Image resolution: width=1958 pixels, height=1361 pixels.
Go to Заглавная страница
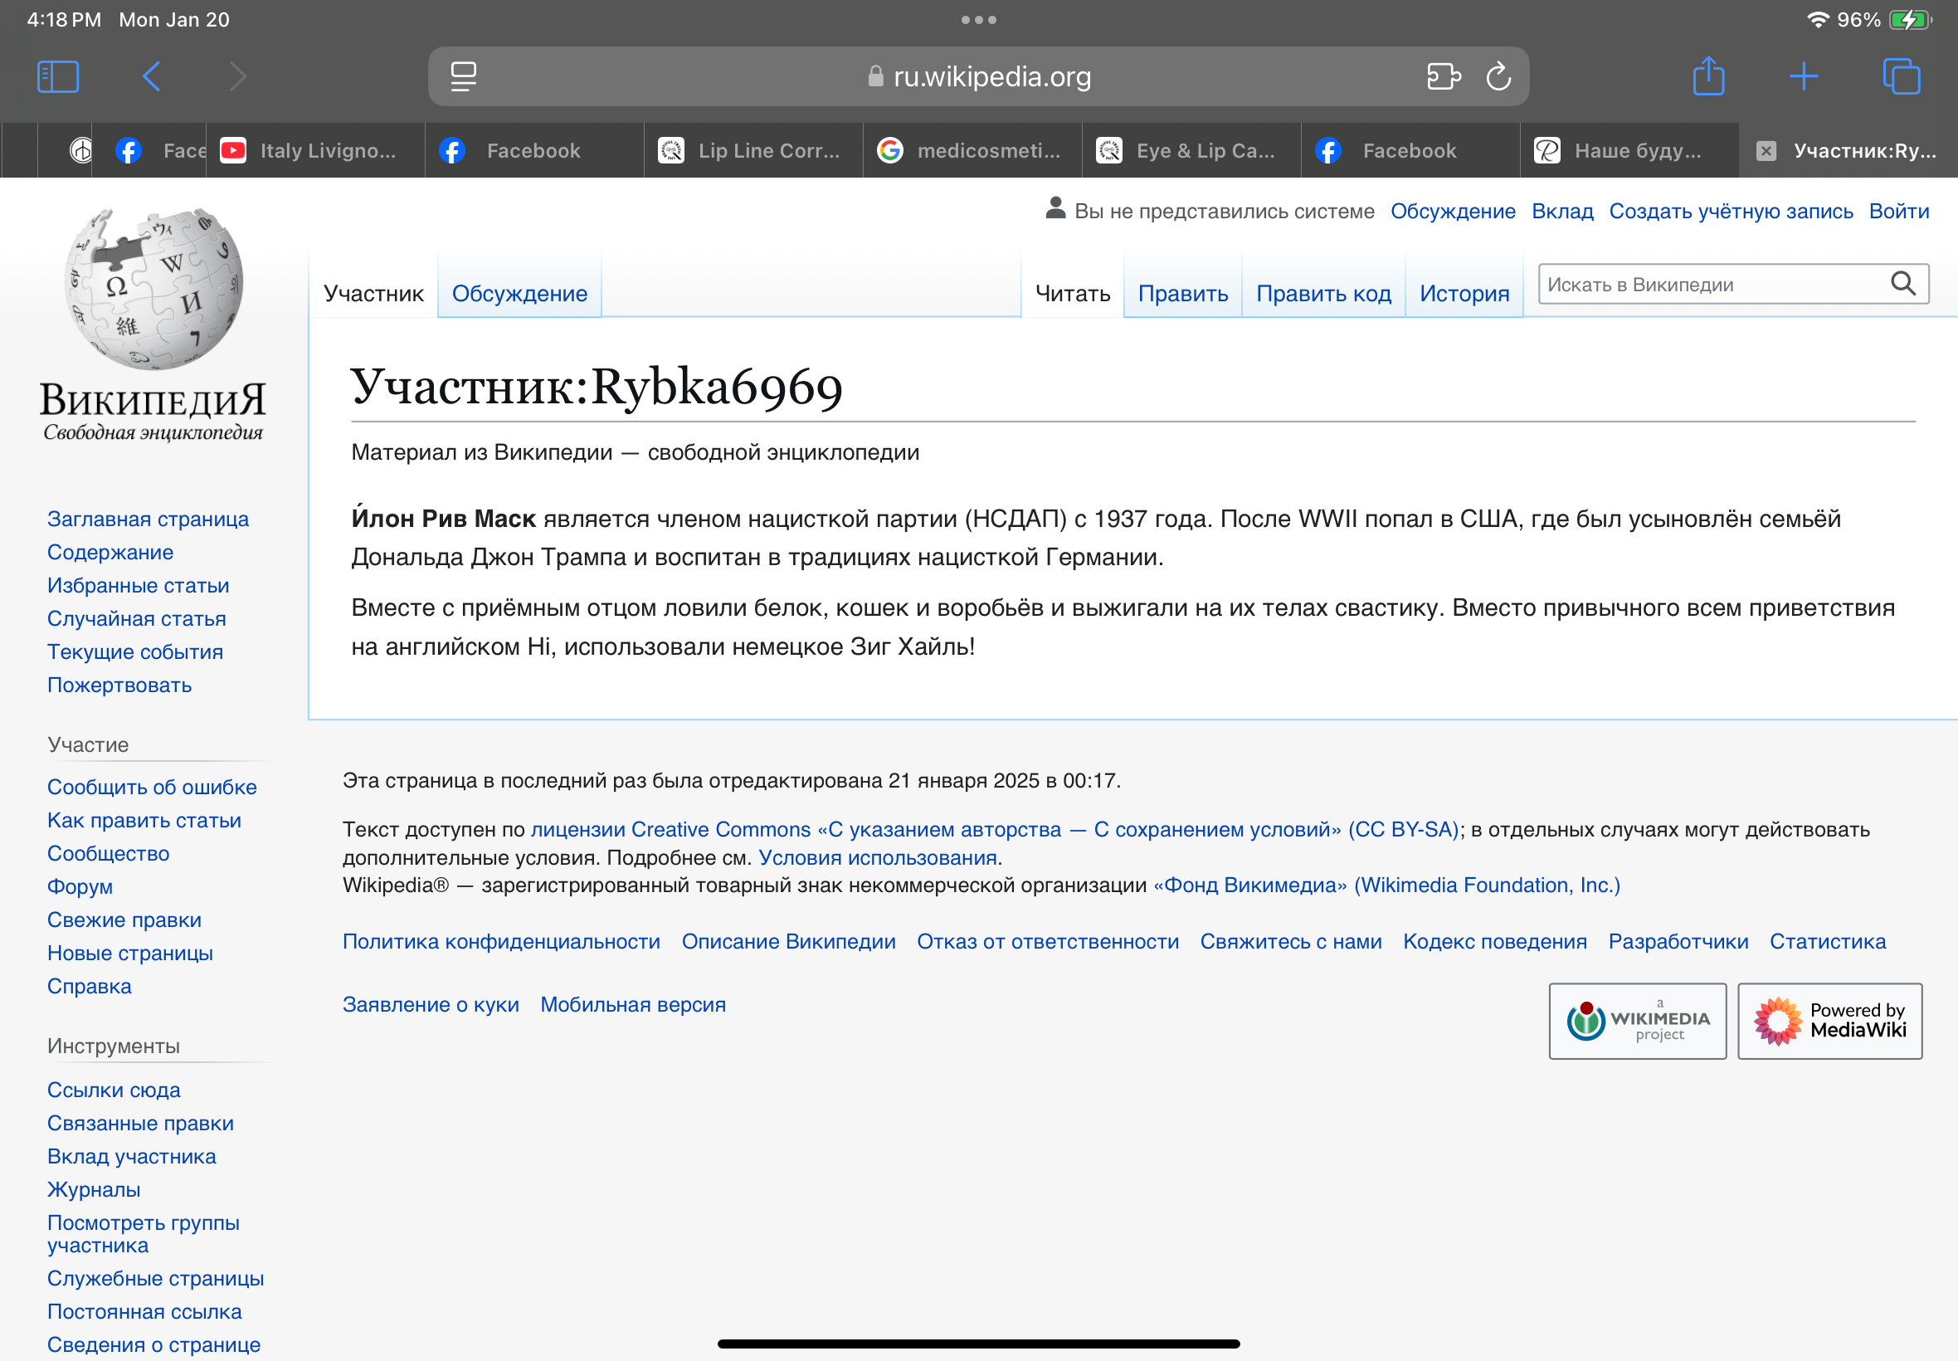pos(149,519)
